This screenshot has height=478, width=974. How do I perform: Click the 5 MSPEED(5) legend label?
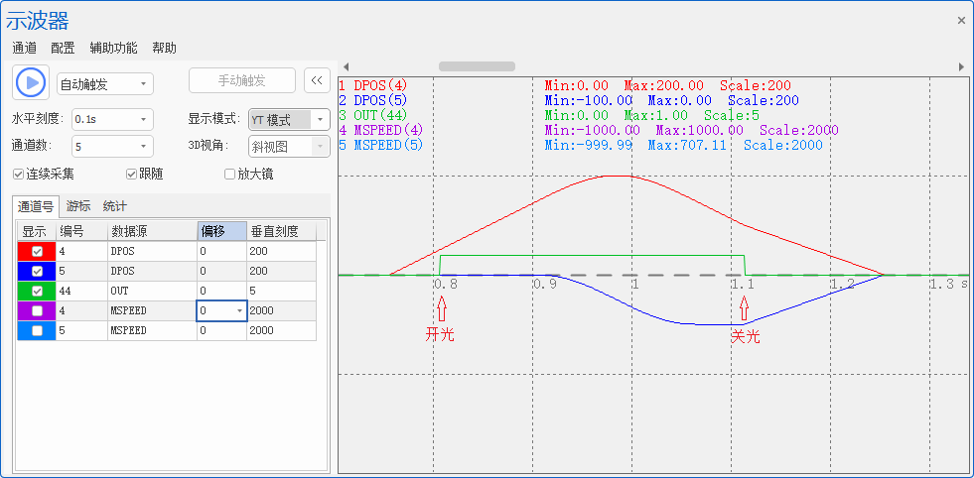point(381,145)
